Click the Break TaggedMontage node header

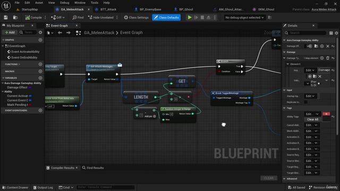[x=232, y=93]
